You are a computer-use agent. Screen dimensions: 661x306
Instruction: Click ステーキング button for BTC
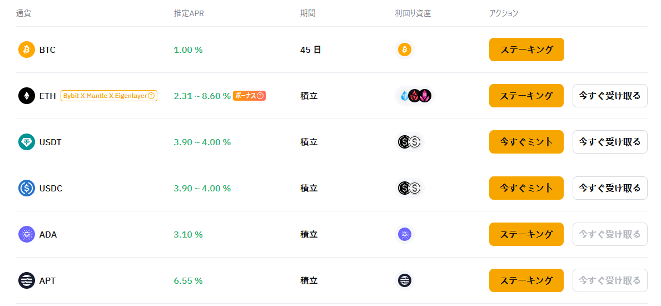(x=526, y=50)
